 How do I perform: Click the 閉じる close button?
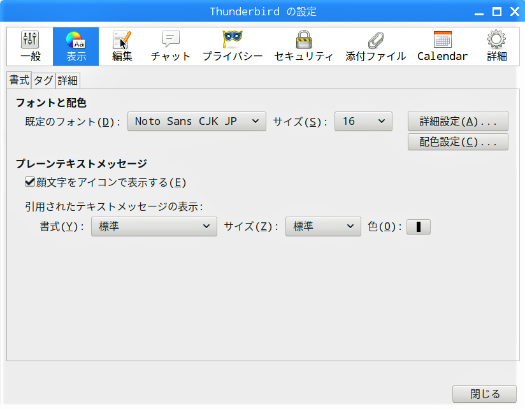pos(484,394)
